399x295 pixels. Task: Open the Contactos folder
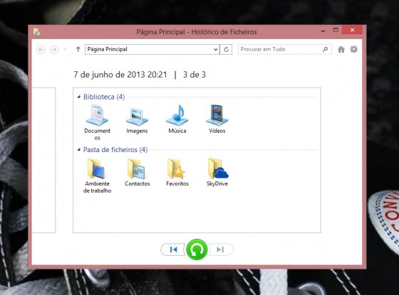pos(138,172)
